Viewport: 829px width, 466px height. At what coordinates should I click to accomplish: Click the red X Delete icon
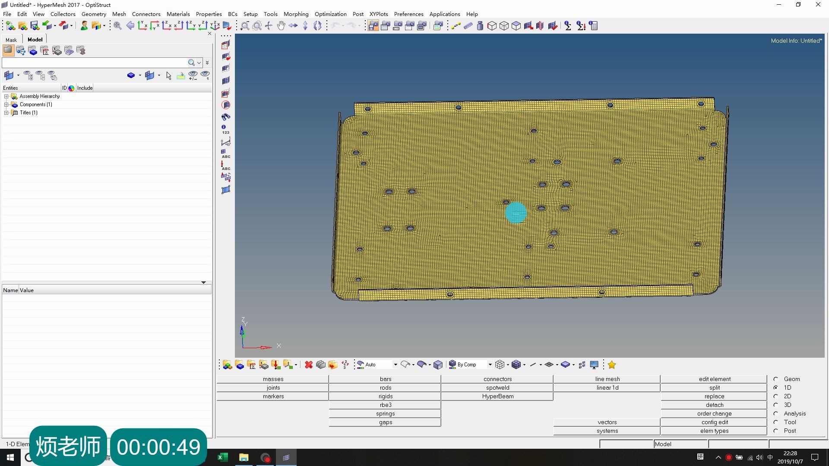coord(308,365)
